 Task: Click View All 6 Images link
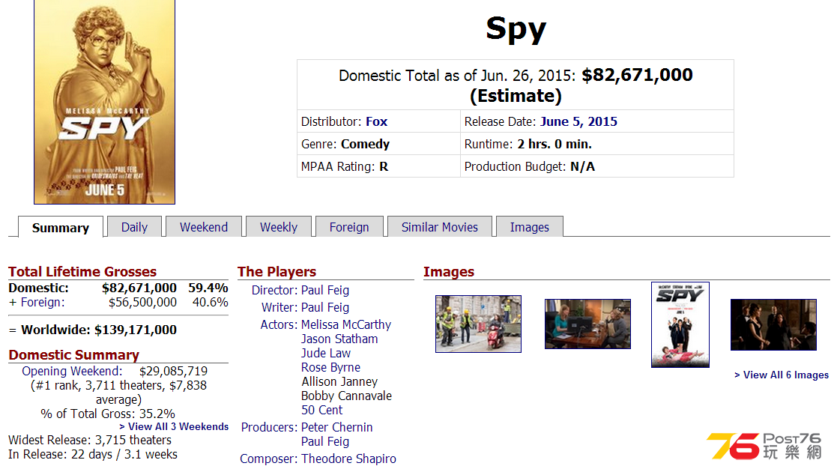pyautogui.click(x=782, y=375)
